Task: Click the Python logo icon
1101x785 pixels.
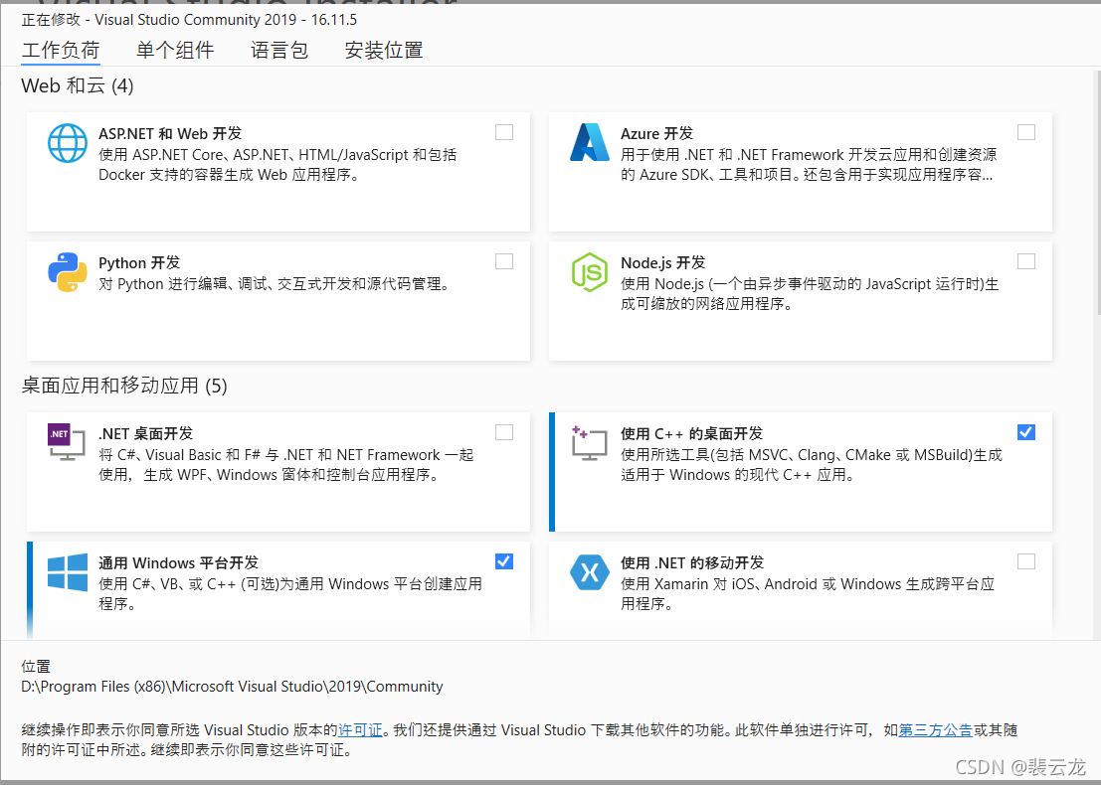Action: (x=68, y=272)
